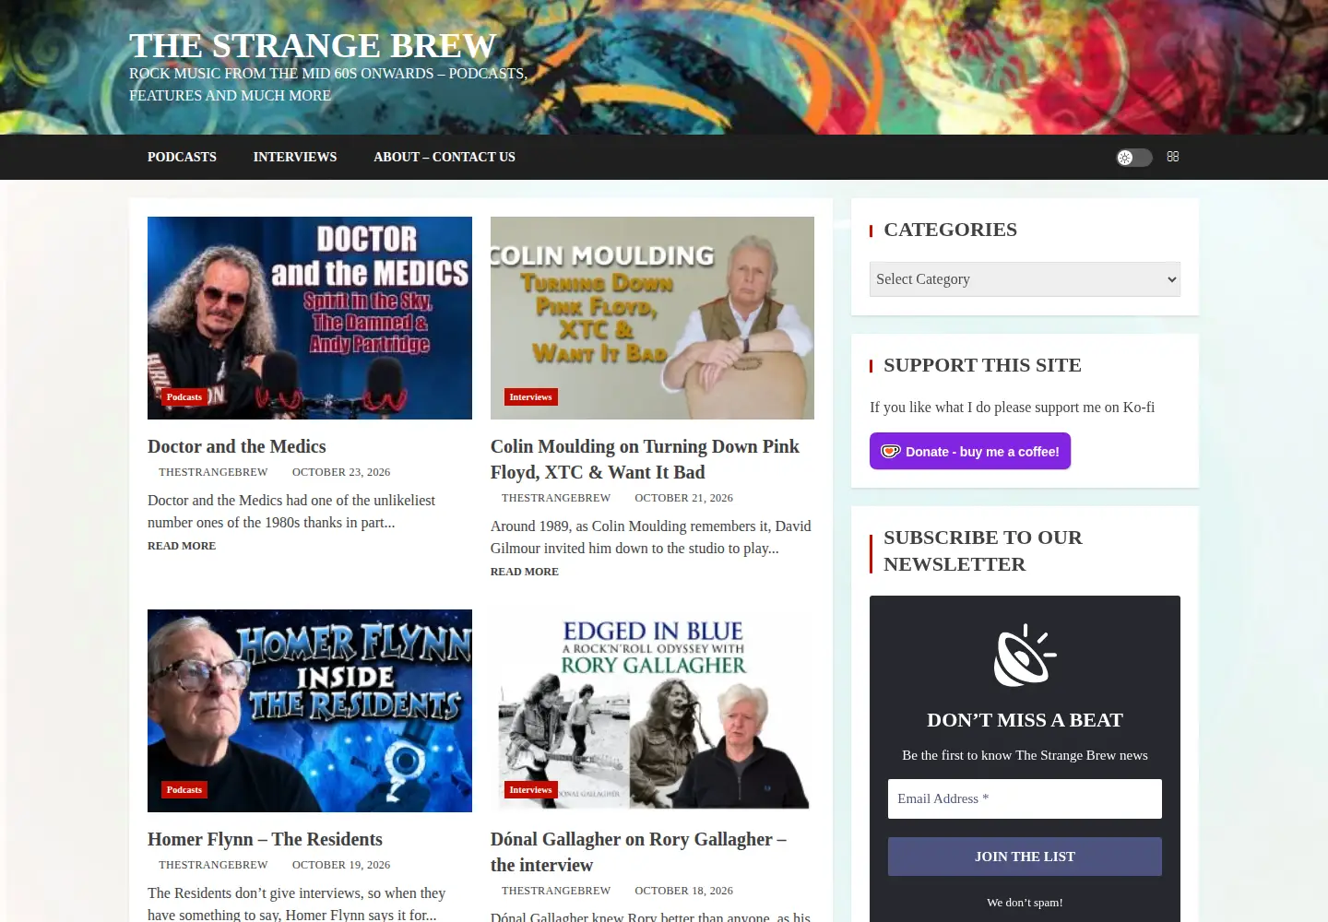Screen dimensions: 1328x922
Task: Click October 19, 2026 date
Action: tap(341, 865)
